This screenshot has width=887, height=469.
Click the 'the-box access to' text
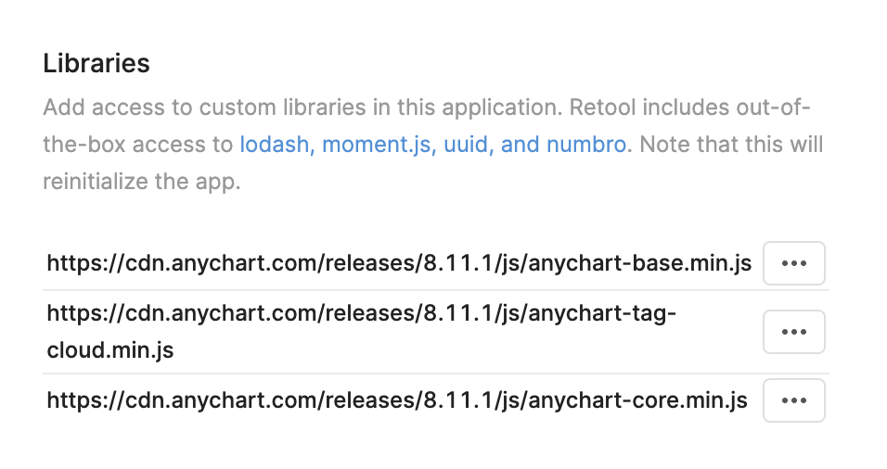point(138,145)
